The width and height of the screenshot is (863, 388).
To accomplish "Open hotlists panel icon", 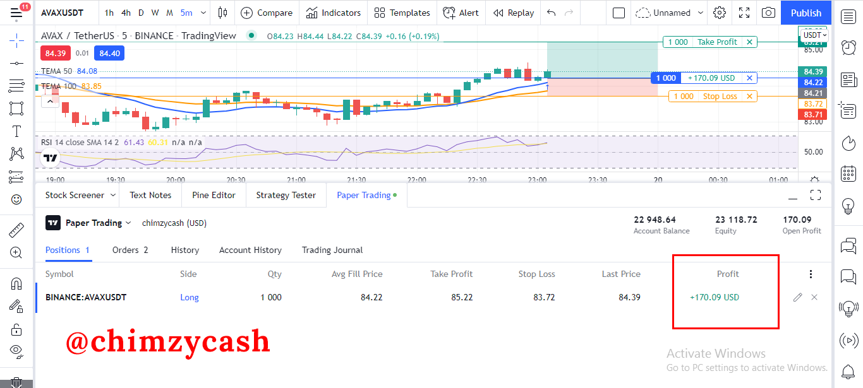I will point(848,143).
